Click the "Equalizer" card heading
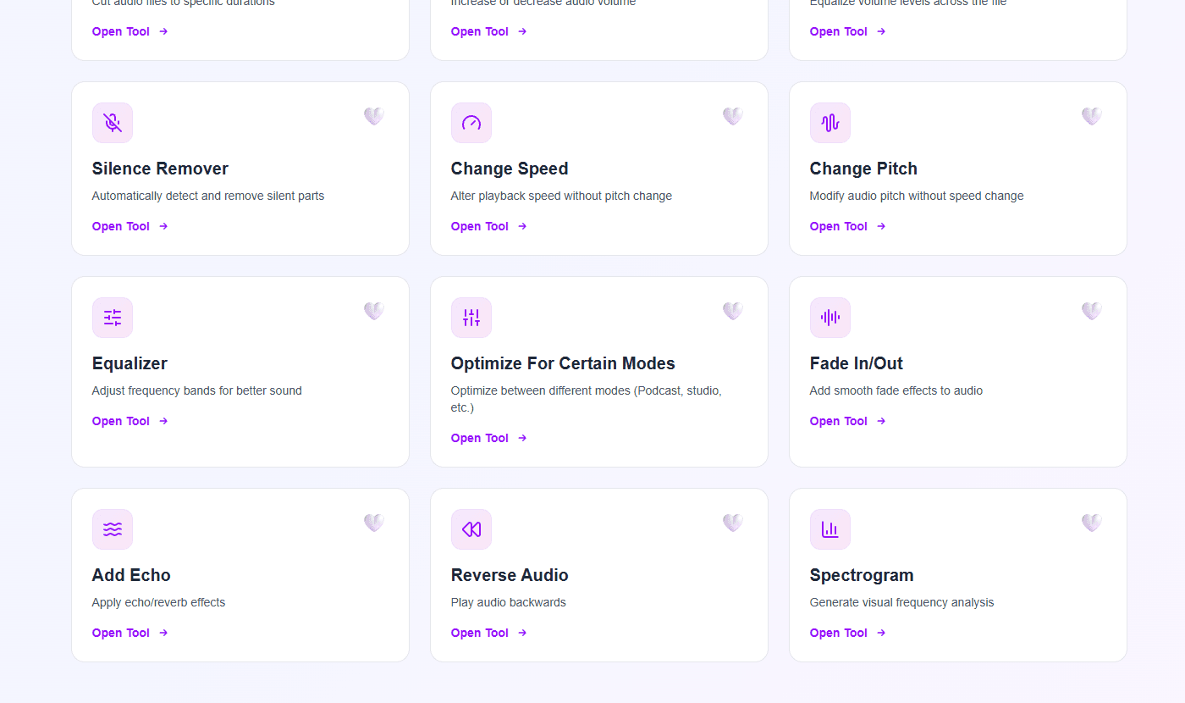1185x703 pixels. point(130,363)
